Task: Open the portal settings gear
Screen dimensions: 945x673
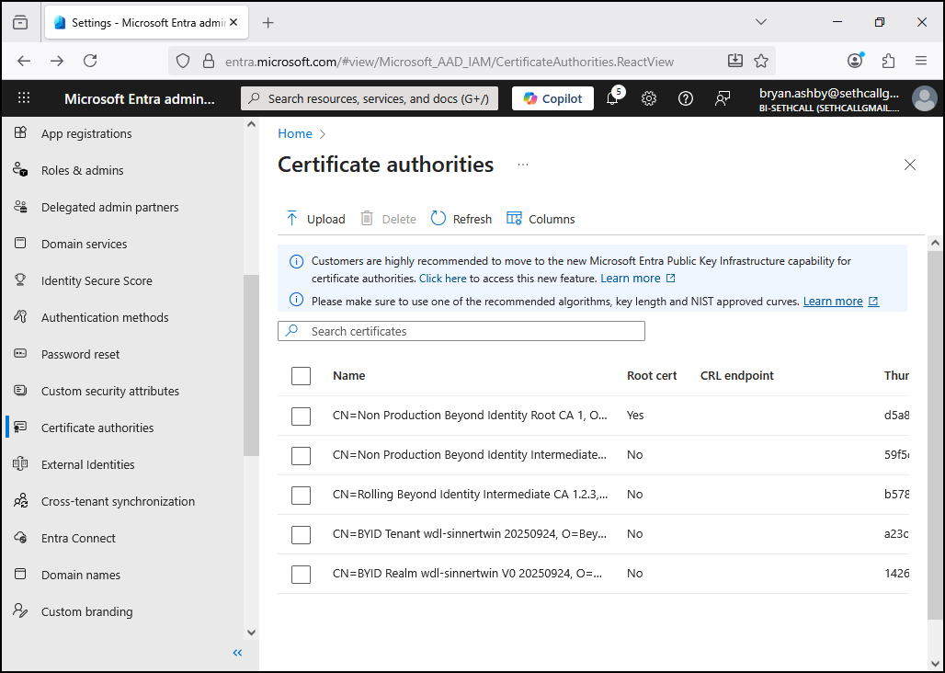Action: [x=649, y=98]
